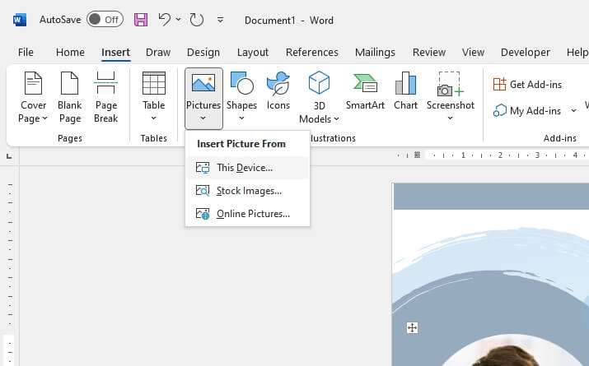Choose This Device from picture menu

click(x=248, y=168)
